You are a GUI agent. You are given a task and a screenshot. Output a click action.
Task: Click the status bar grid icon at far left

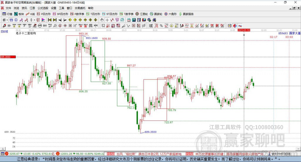(x=2, y=153)
